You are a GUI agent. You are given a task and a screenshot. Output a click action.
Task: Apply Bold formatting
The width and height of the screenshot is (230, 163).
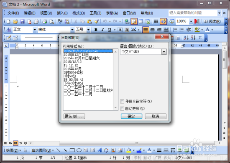pos(96,30)
